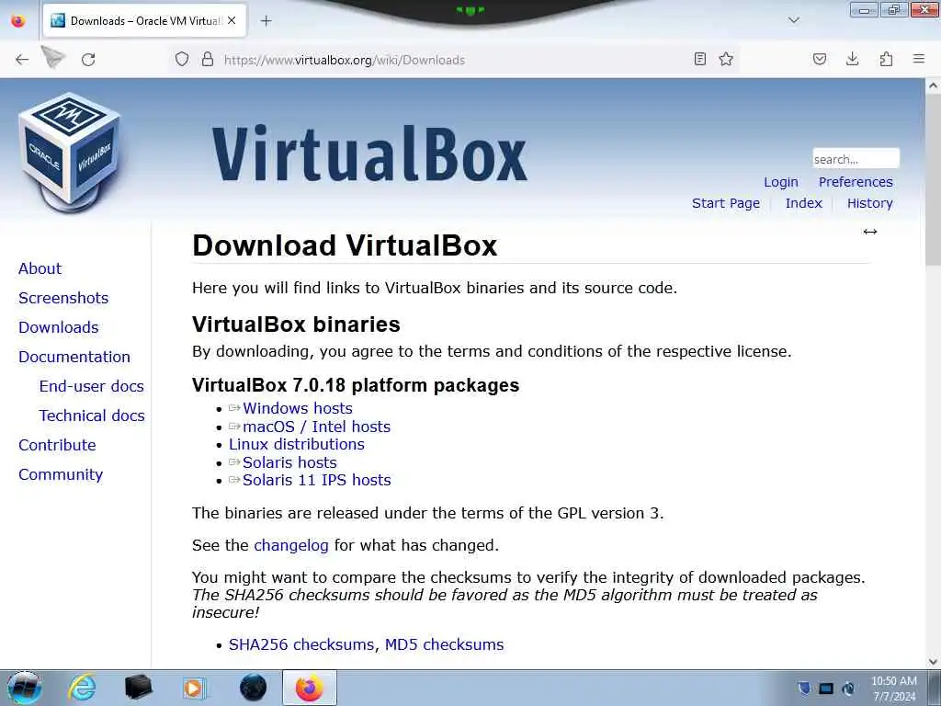Go to Start Page link
This screenshot has width=941, height=706.
click(726, 203)
